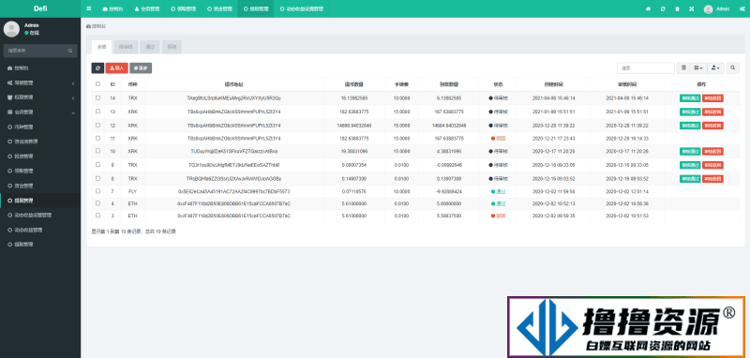Click the amount 14699.94032846
The height and width of the screenshot is (358, 750).
pyautogui.click(x=354, y=126)
